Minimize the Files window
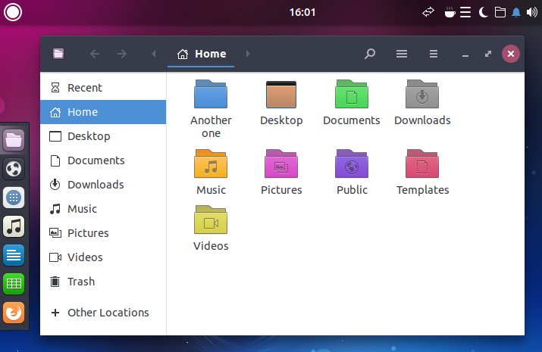 coord(465,55)
